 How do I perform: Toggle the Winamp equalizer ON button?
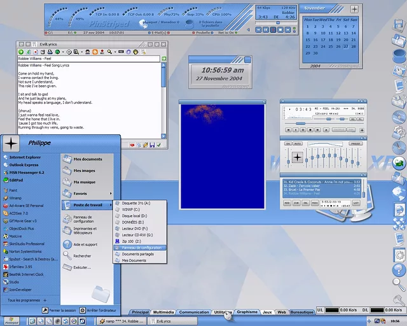point(288,144)
